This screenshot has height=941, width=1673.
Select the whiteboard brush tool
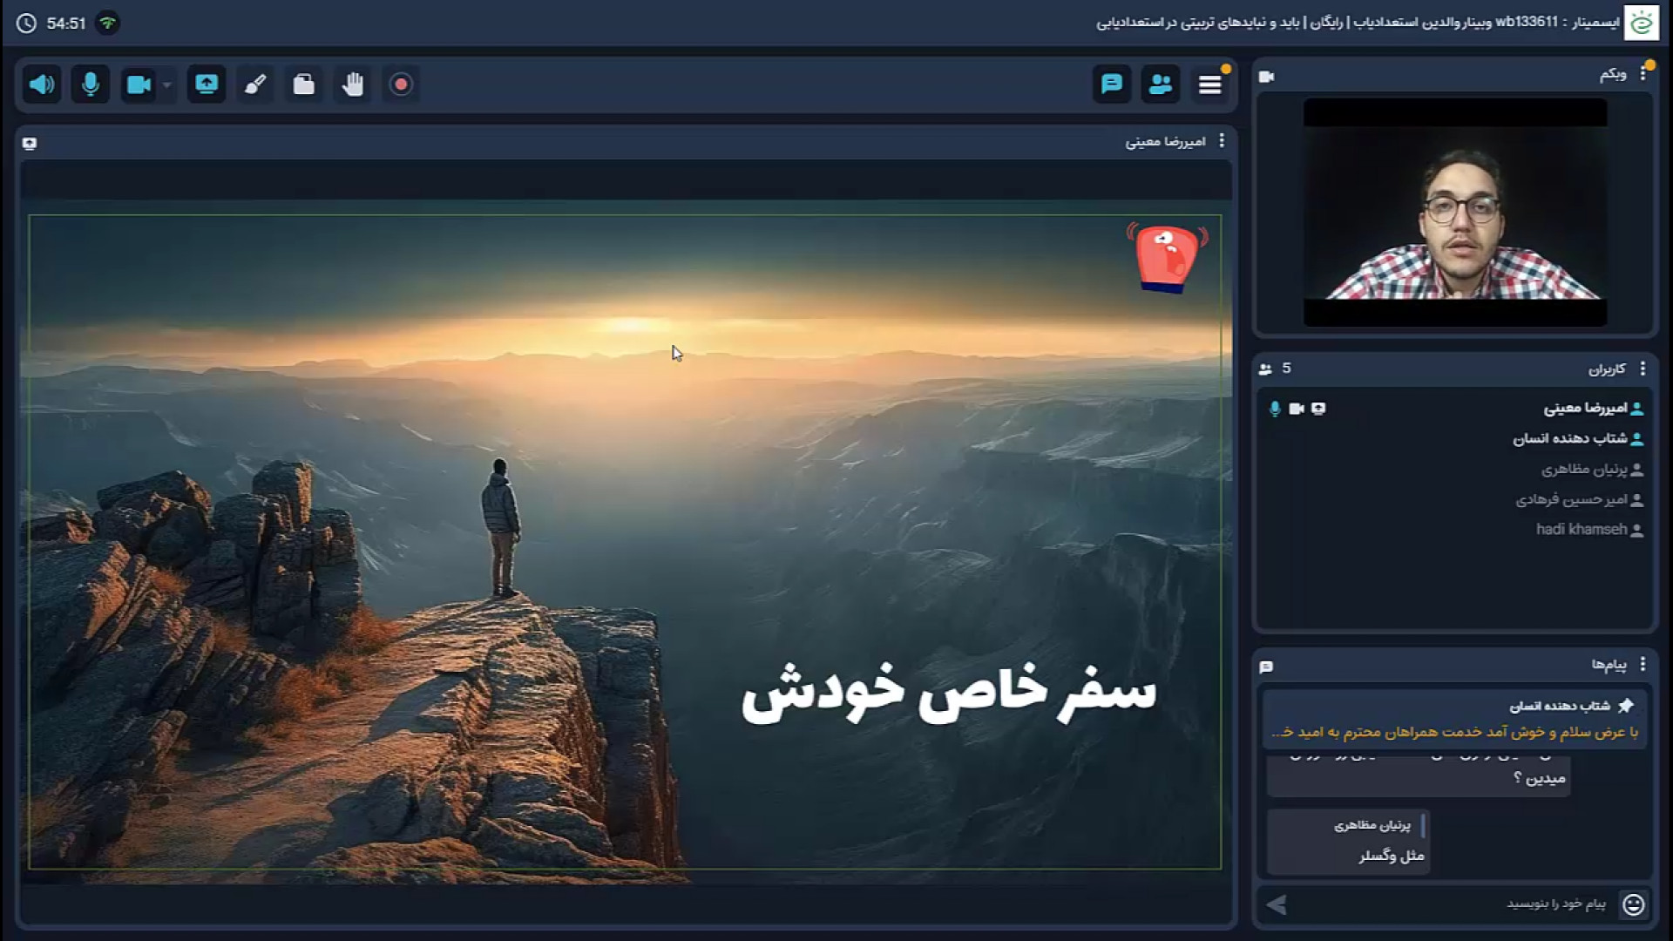pyautogui.click(x=255, y=85)
